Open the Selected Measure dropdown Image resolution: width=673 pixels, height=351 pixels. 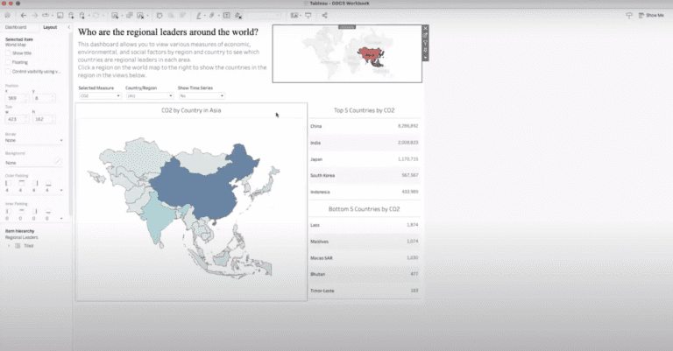[100, 96]
